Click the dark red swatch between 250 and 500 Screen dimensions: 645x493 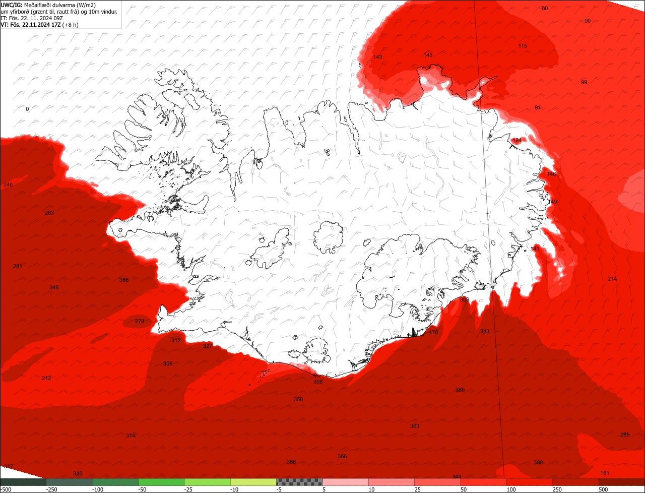[x=576, y=482]
